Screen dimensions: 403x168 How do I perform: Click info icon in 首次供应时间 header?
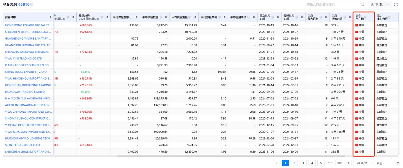tap(272, 17)
